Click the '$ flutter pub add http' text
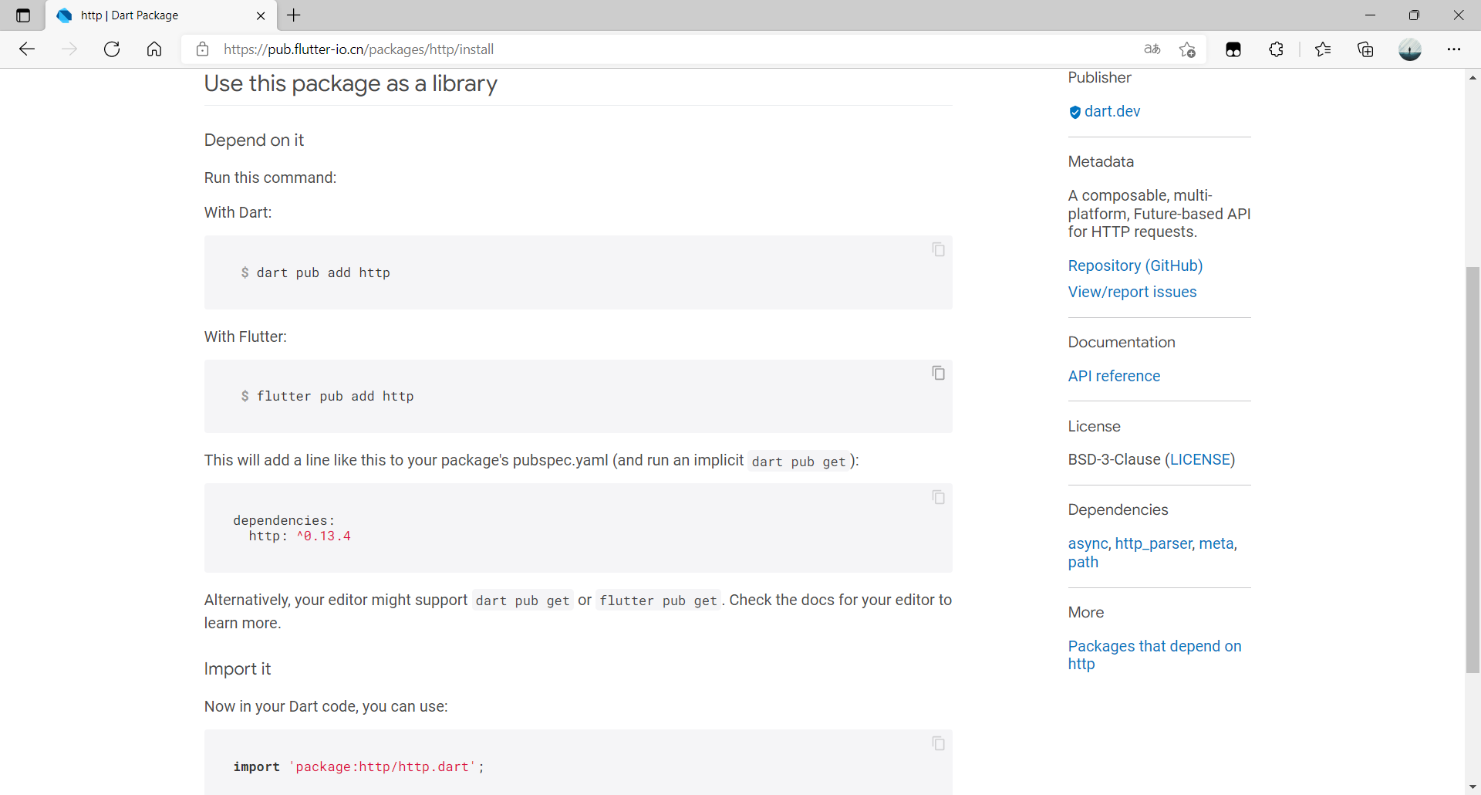 coord(327,396)
